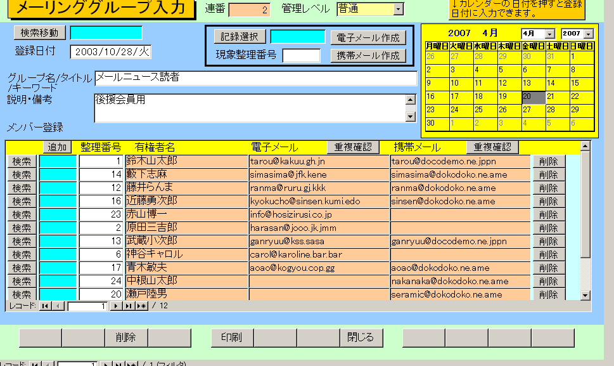
Task: Click name field 原田三吉郎
Action: [186, 228]
